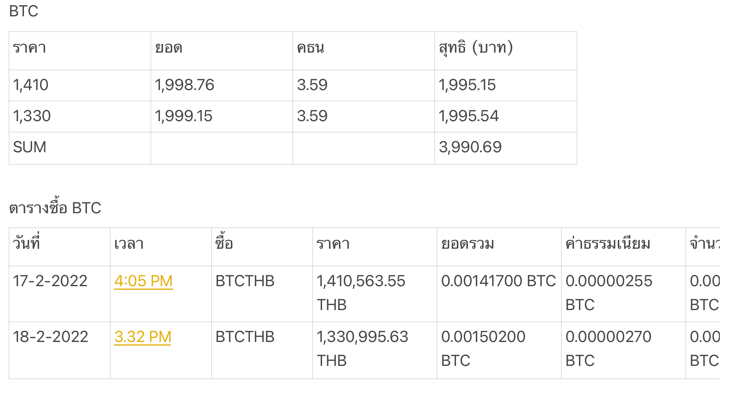Image resolution: width=733 pixels, height=393 pixels.
Task: Click the 1,330,995.63 THB price cell
Action: [375, 350]
